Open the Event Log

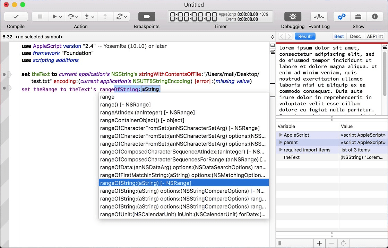319,17
